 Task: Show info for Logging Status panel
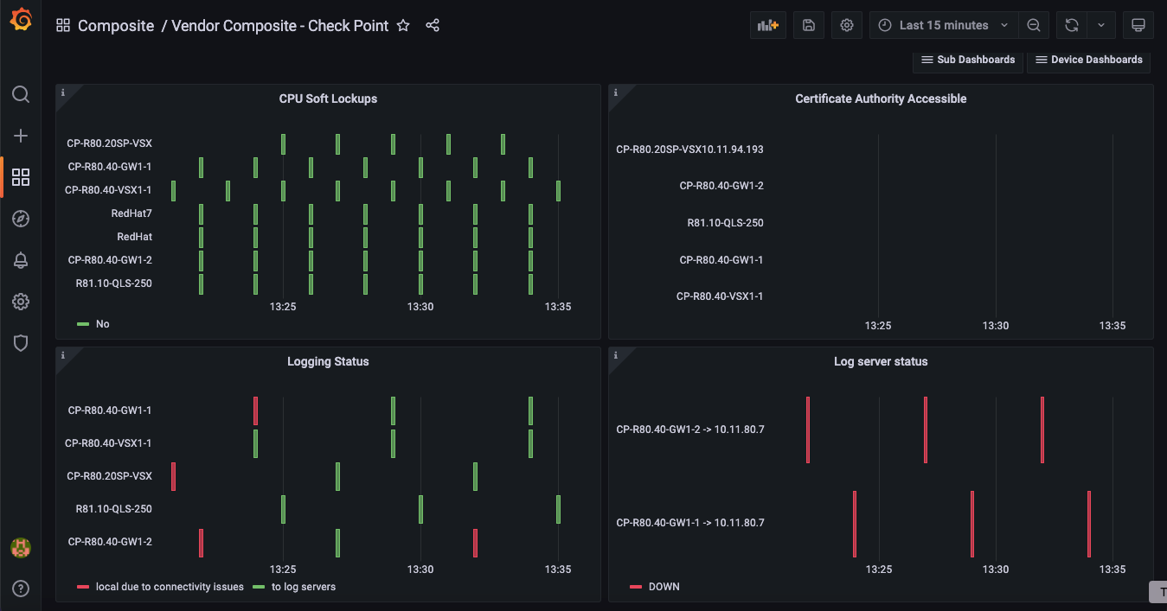62,354
